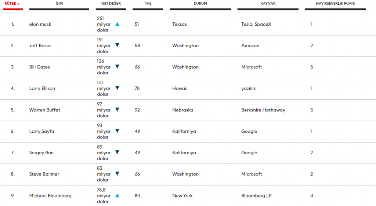The height and width of the screenshot is (206, 376).
Task: Click Berkshire Hathaway source cell
Action: click(x=263, y=110)
